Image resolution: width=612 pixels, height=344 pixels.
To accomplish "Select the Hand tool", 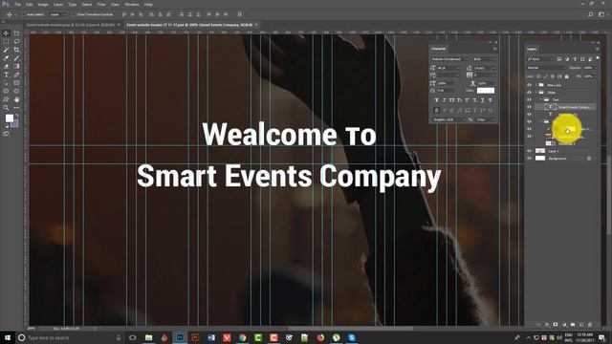I will pyautogui.click(x=16, y=99).
